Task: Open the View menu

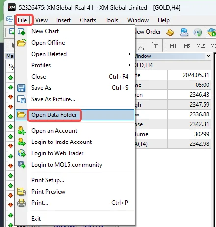Action: point(42,20)
